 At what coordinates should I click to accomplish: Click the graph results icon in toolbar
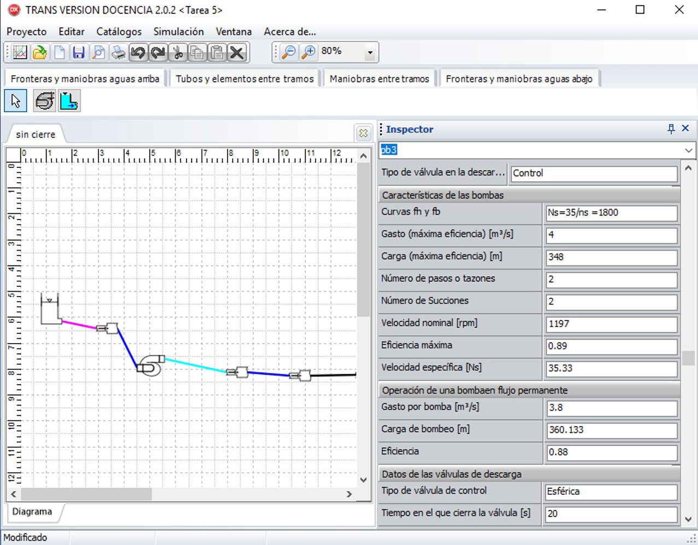tap(20, 53)
